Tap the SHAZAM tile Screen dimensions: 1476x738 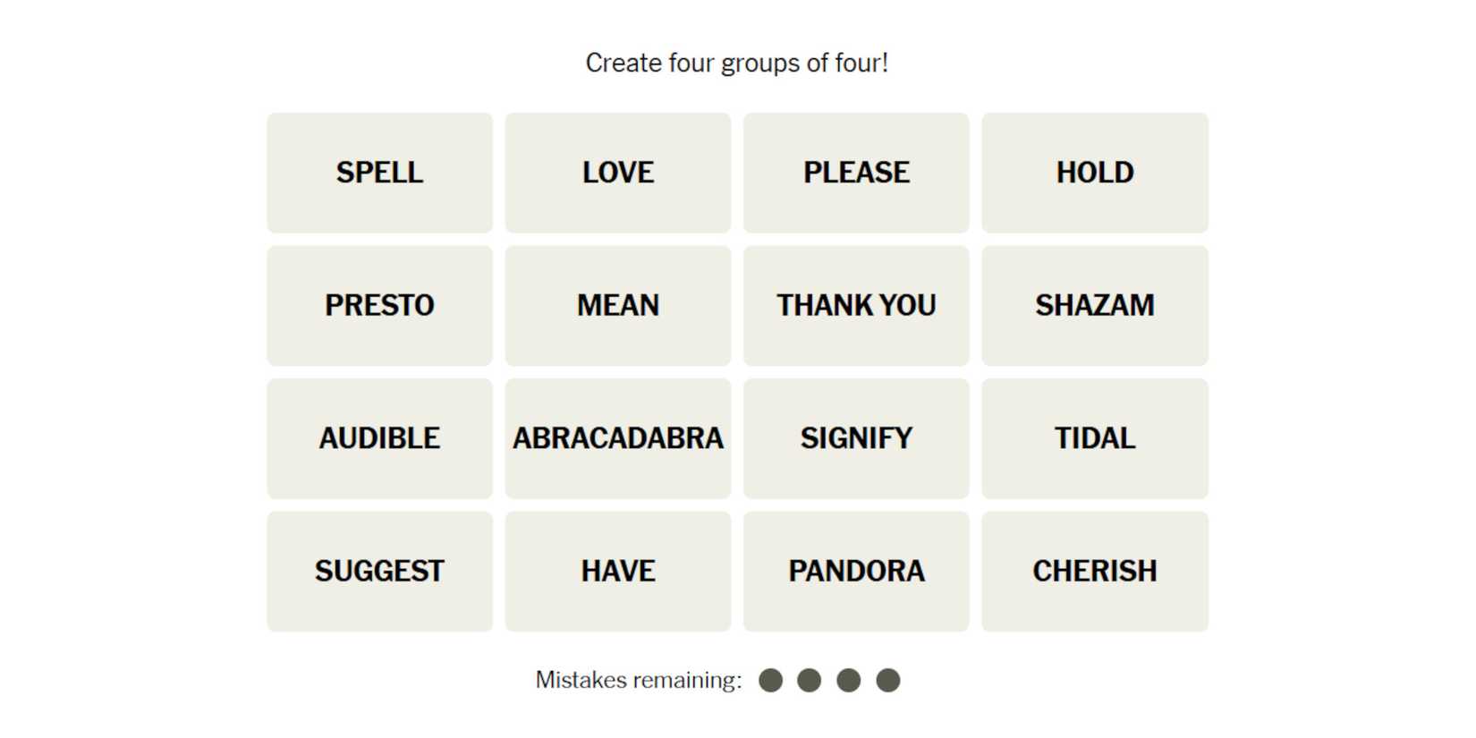click(1094, 305)
